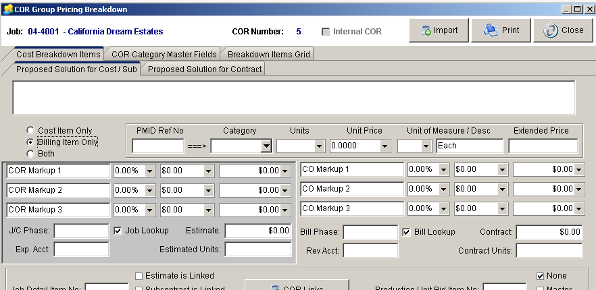Select Billing Item Only radio button
596x290 pixels.
point(30,142)
